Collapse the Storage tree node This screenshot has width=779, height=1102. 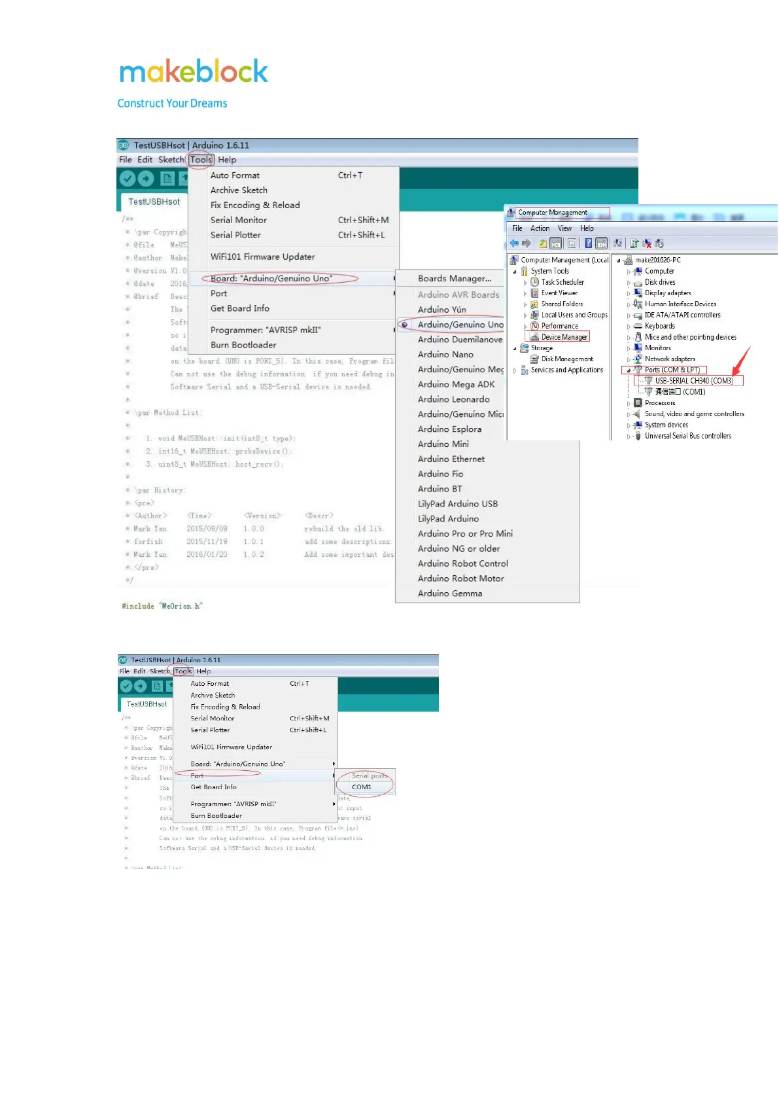(515, 349)
